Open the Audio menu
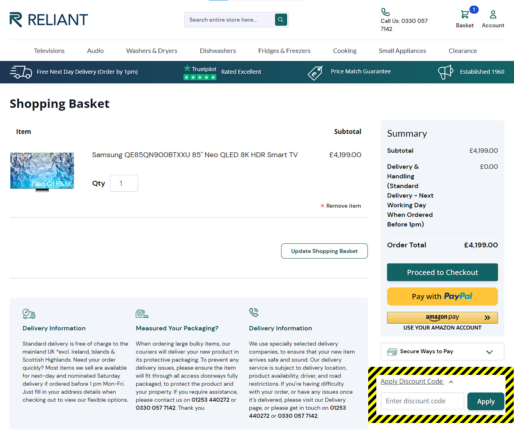This screenshot has height=433, width=514. pos(96,51)
